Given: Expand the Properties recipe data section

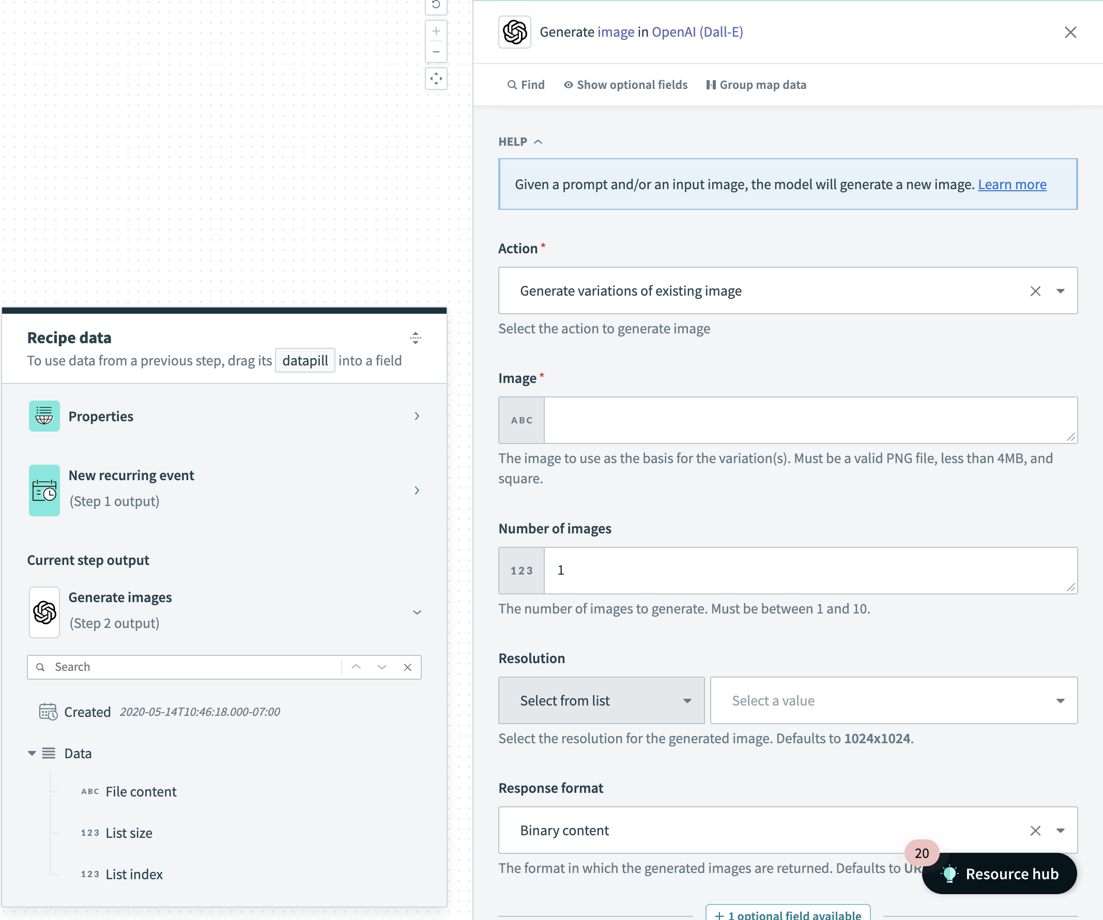Looking at the screenshot, I should (417, 416).
